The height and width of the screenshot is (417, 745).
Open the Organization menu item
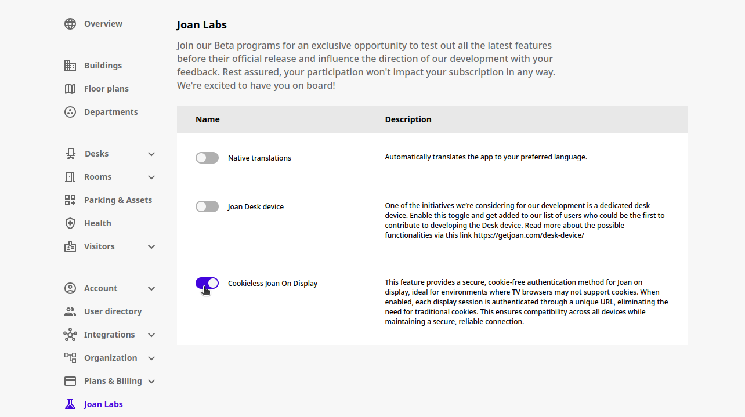(110, 358)
